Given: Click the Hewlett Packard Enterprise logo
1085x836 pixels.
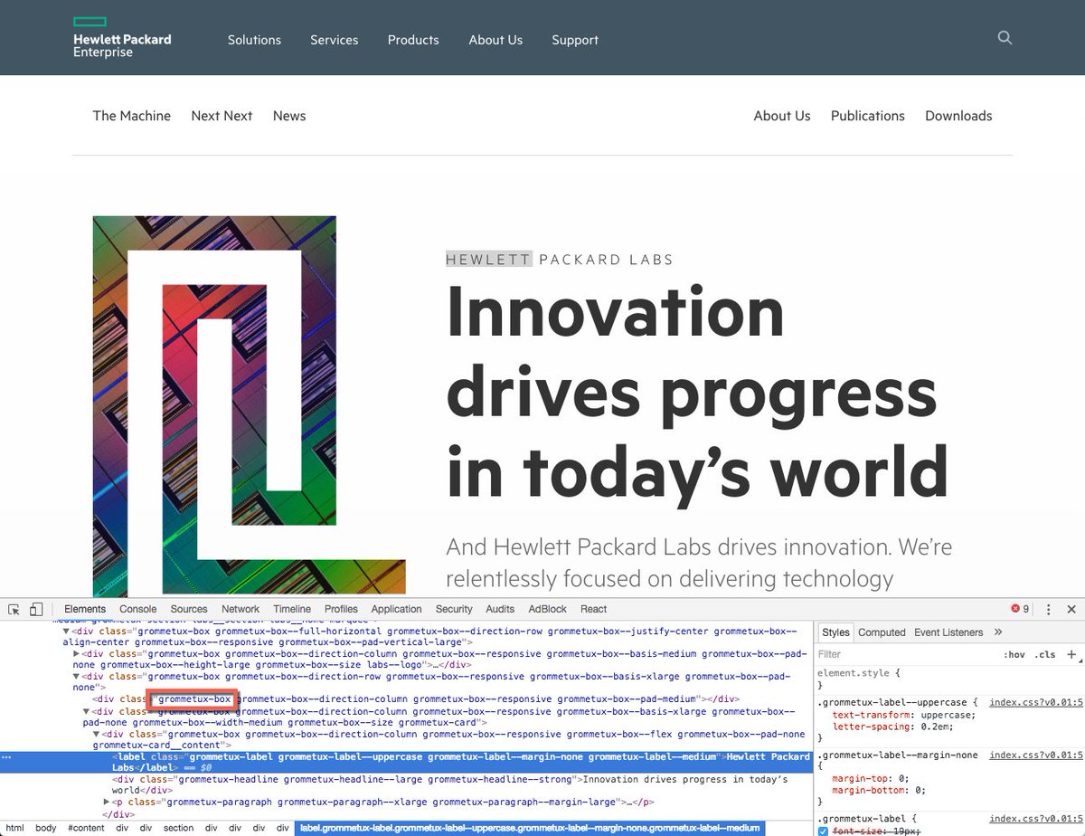Looking at the screenshot, I should point(122,38).
